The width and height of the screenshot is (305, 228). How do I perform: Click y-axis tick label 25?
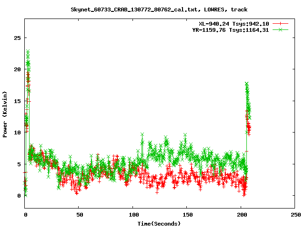[17, 38]
